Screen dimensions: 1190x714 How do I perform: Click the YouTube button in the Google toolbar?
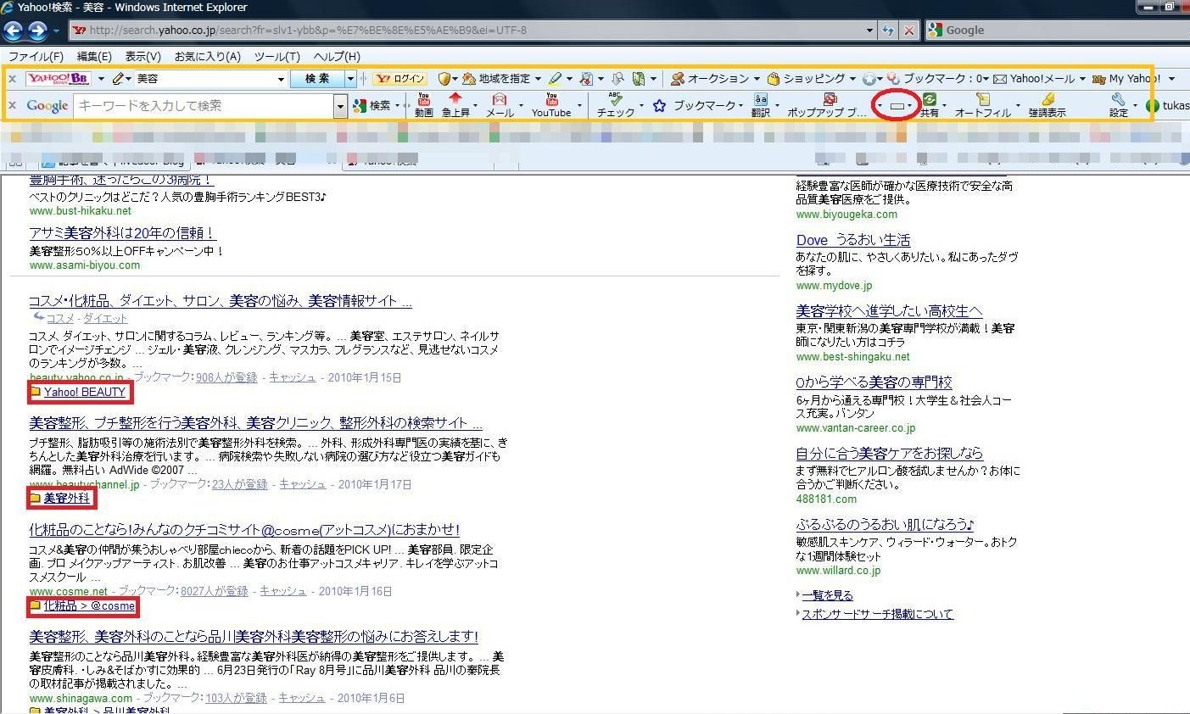click(x=551, y=105)
